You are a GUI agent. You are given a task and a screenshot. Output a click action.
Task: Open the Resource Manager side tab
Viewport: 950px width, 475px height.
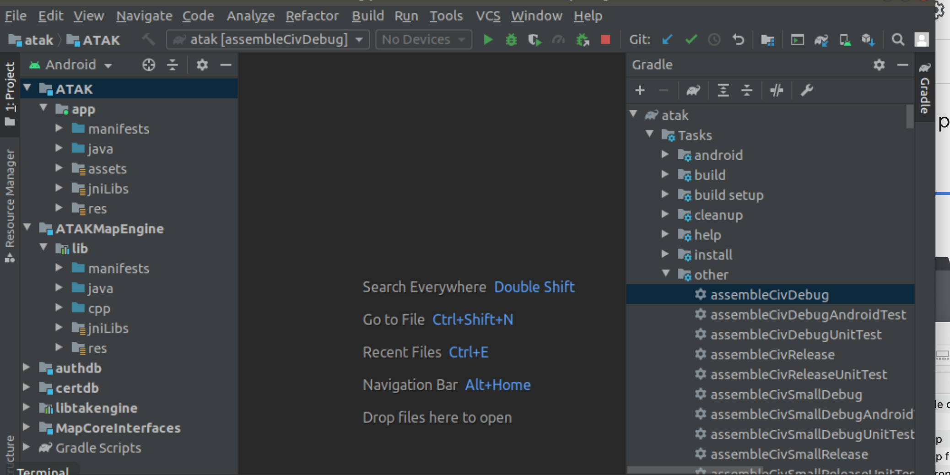10,205
